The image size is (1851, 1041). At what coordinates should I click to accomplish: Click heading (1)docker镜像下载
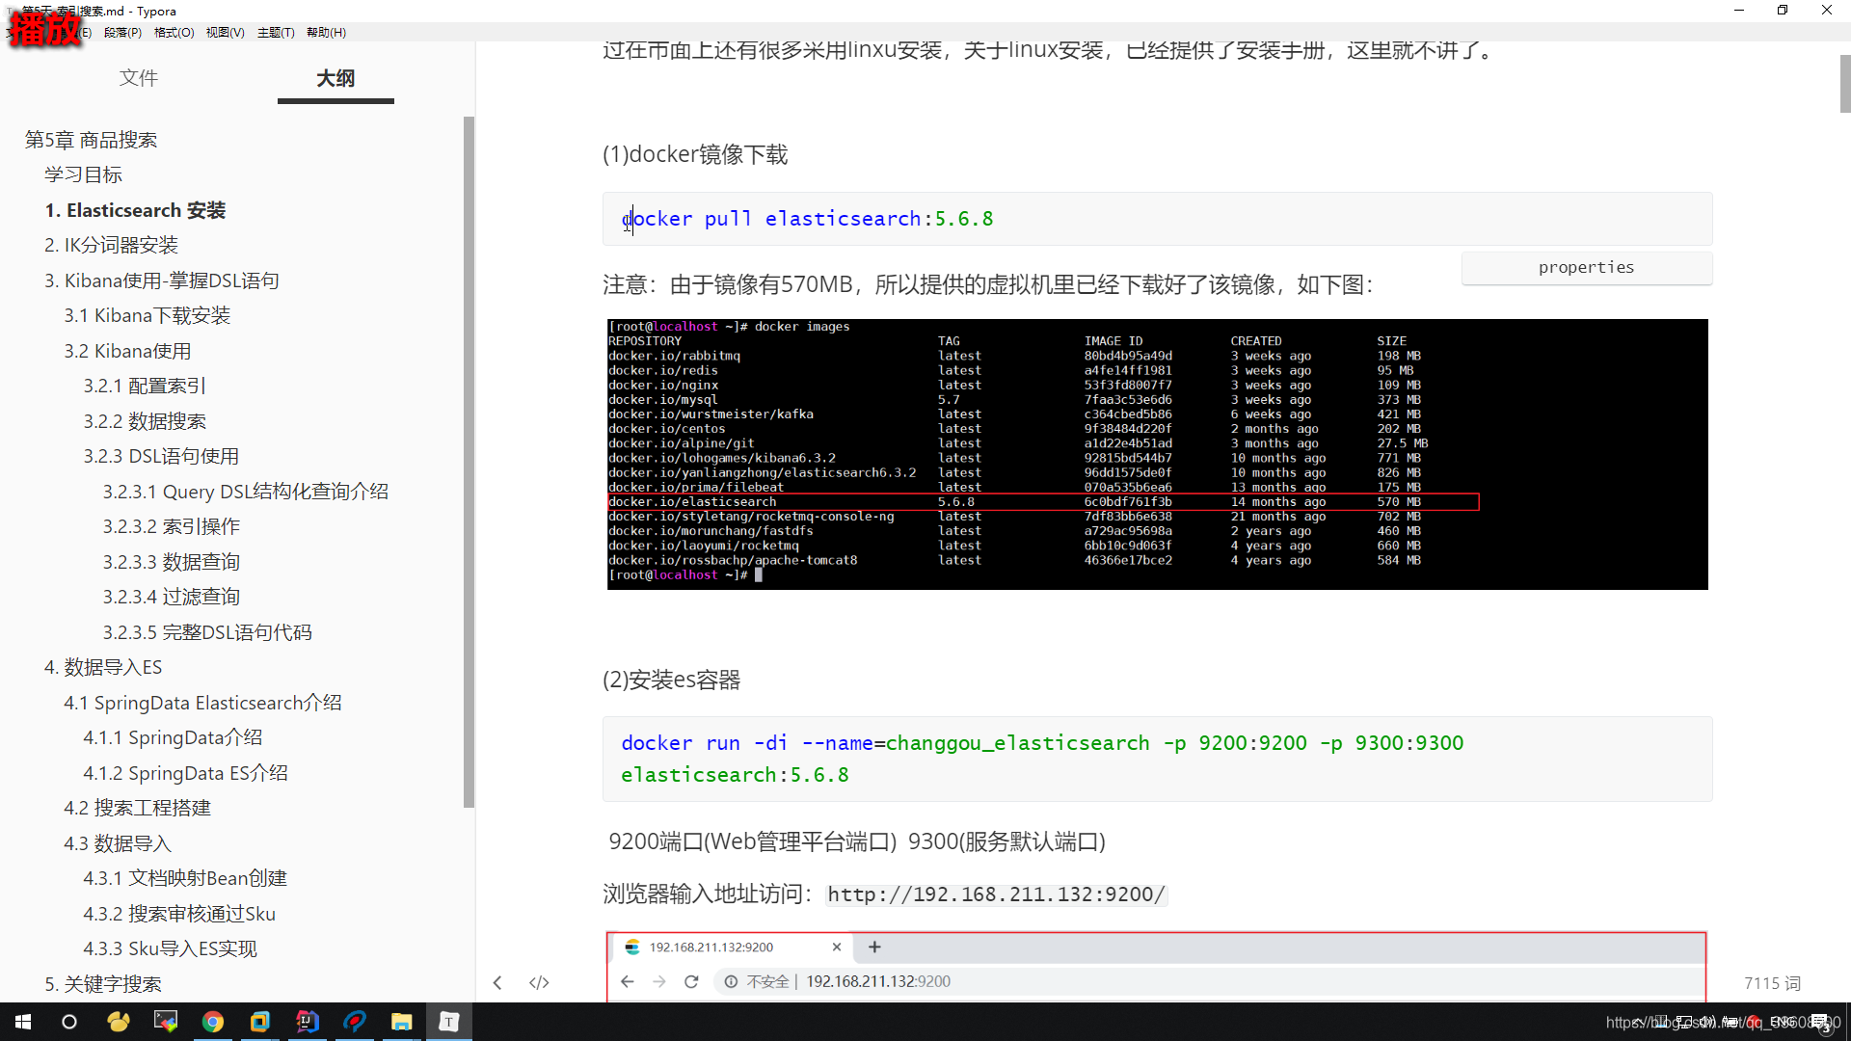695,154
